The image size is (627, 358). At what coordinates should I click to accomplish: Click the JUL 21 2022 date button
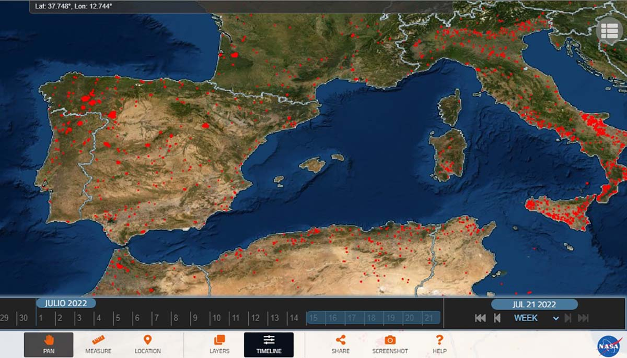tap(535, 304)
